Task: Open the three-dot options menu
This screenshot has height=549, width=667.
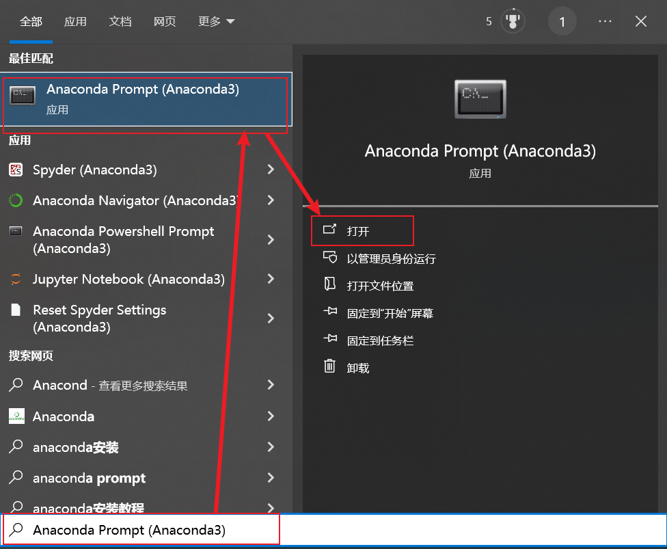Action: [605, 21]
